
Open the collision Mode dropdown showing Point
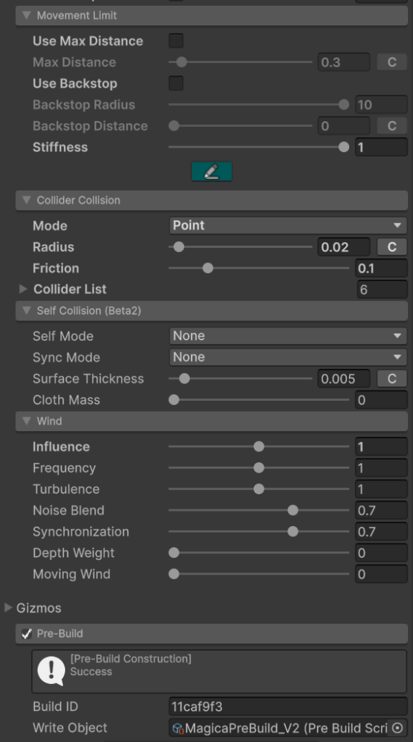(x=288, y=225)
